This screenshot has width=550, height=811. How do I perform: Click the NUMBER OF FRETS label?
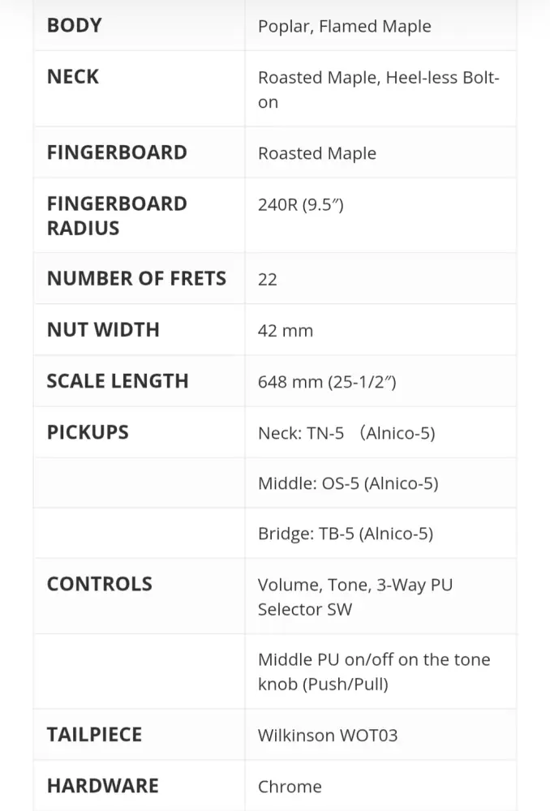click(x=136, y=279)
